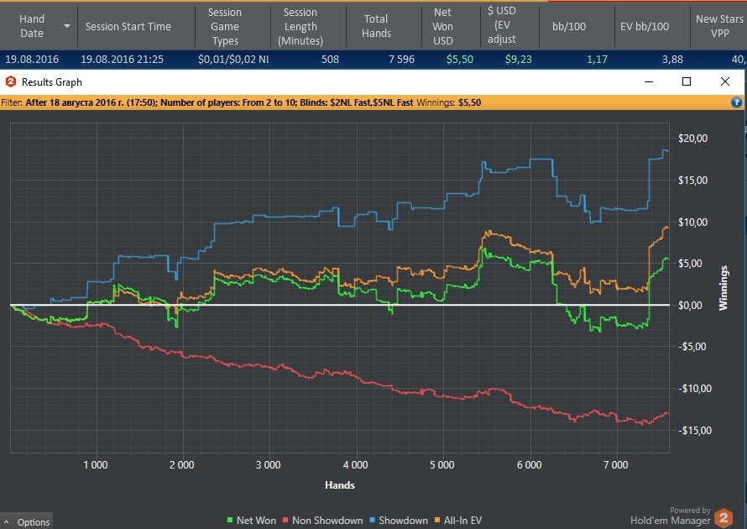
Task: Click the EV bb/100 column header
Action: click(644, 27)
